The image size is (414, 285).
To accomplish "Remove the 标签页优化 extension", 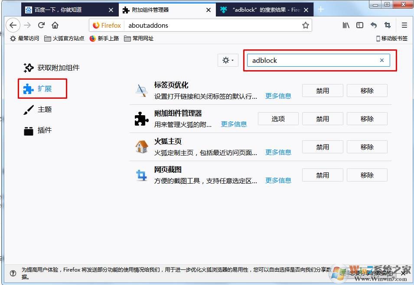I will coord(367,90).
